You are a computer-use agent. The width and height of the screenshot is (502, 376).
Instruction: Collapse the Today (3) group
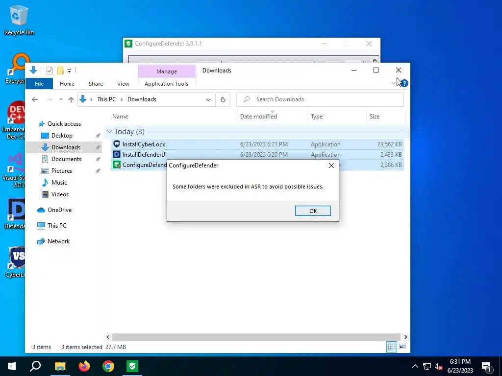(x=109, y=132)
